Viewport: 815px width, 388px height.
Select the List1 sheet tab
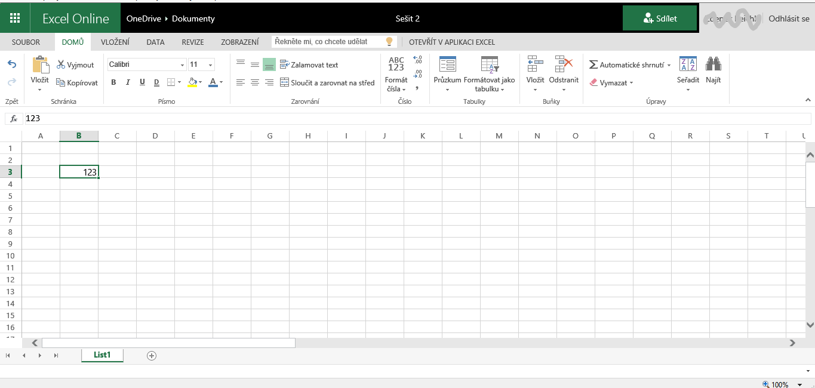[102, 355]
